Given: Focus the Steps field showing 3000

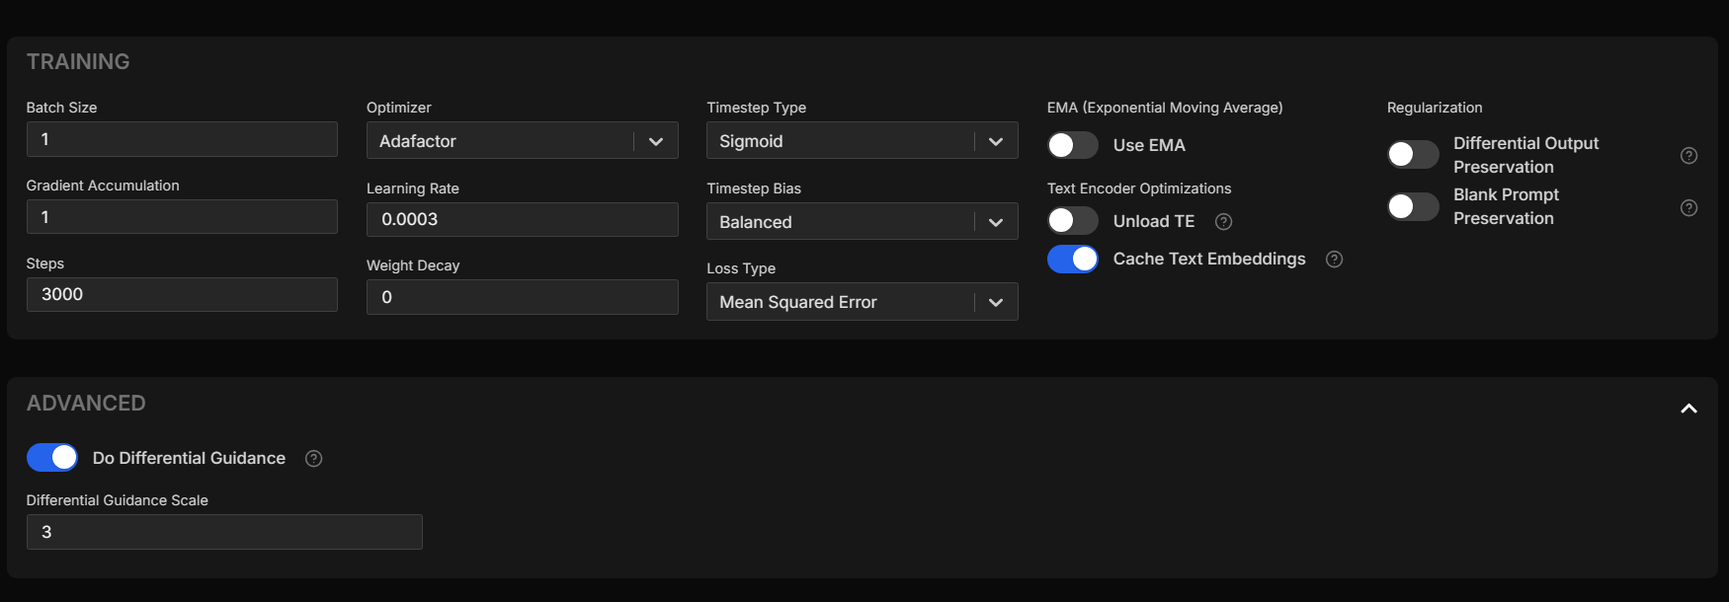Looking at the screenshot, I should (182, 294).
